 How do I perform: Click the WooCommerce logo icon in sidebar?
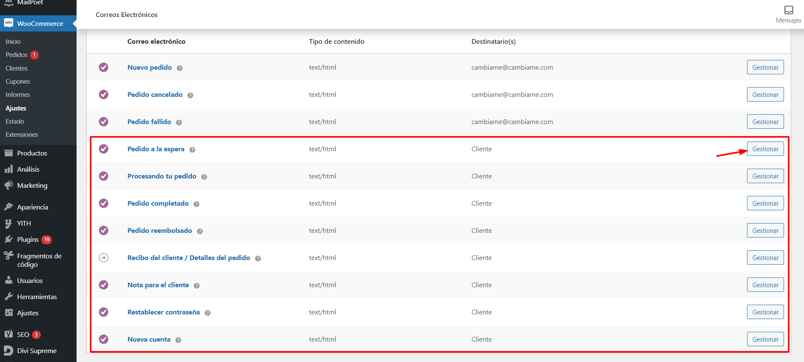click(x=9, y=23)
